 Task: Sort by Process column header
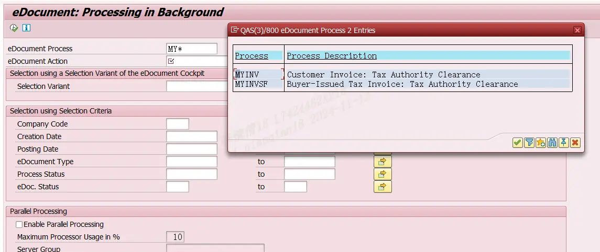pyautogui.click(x=252, y=56)
